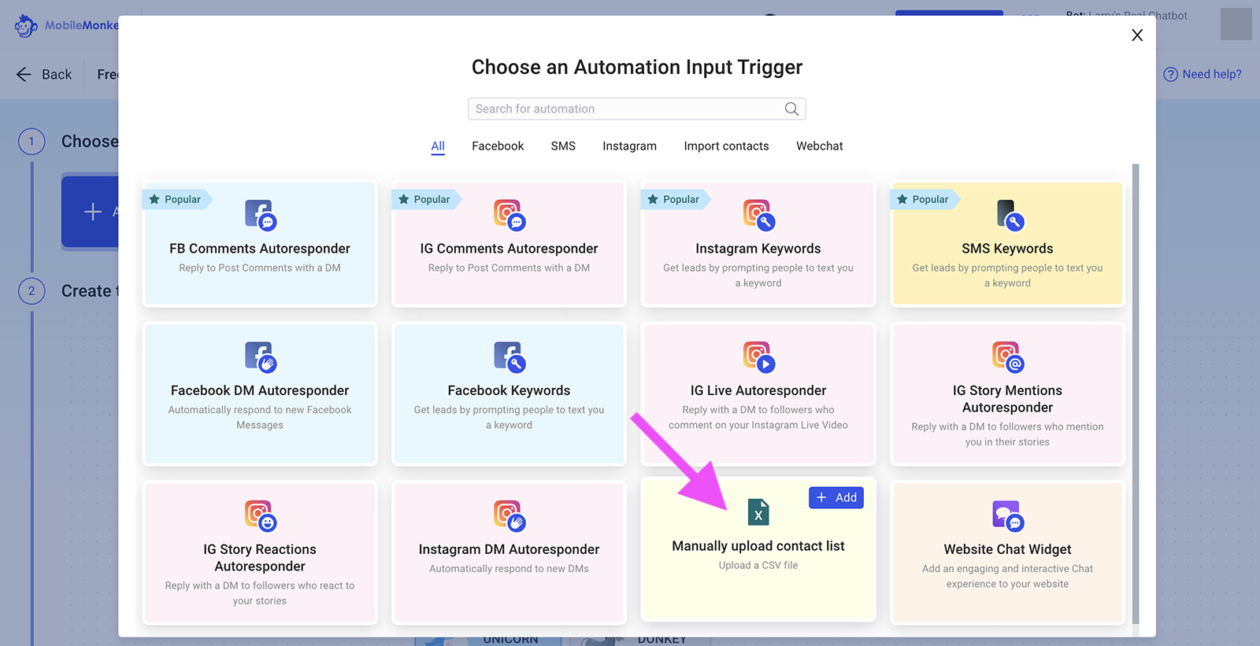Screen dimensions: 1260x646
Task: Select the Webchat tab
Action: click(x=819, y=146)
